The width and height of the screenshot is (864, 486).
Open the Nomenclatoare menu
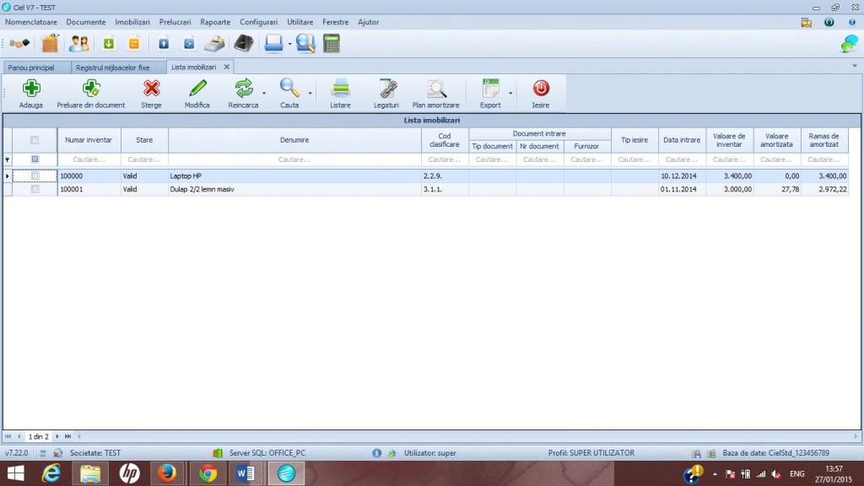pos(31,22)
